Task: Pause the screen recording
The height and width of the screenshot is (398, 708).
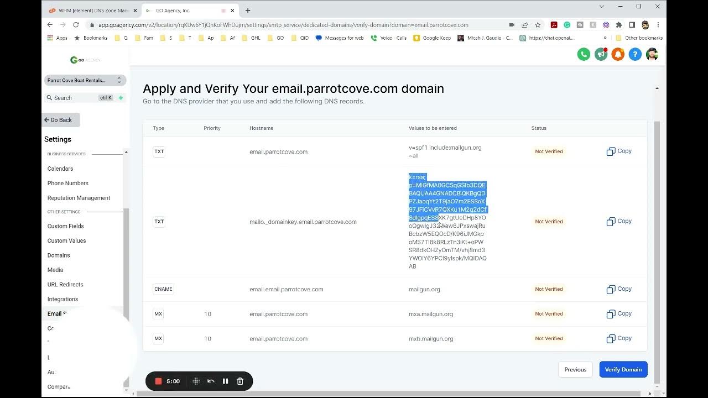Action: [x=225, y=381]
